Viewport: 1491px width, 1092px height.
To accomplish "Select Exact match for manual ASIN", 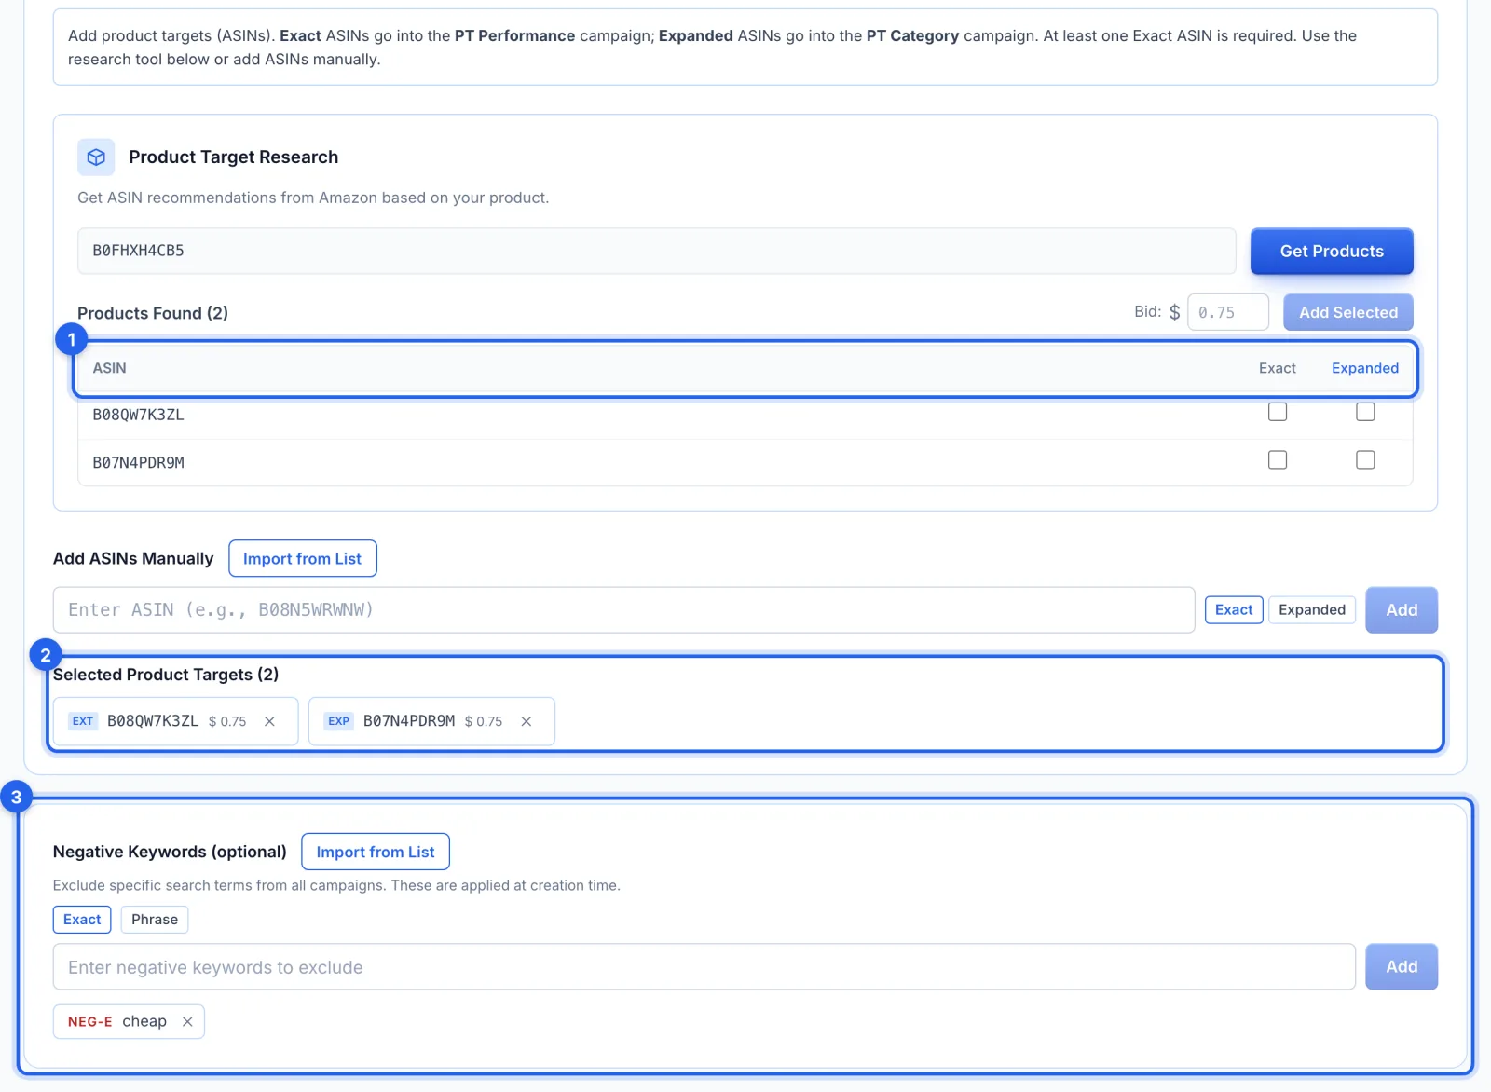I will [x=1234, y=609].
